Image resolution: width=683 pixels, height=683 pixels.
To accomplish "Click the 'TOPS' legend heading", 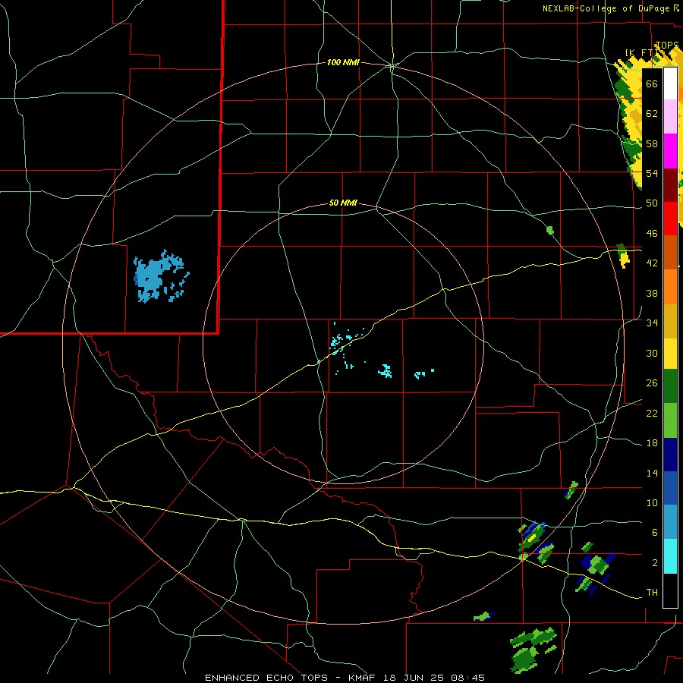I will tap(667, 46).
